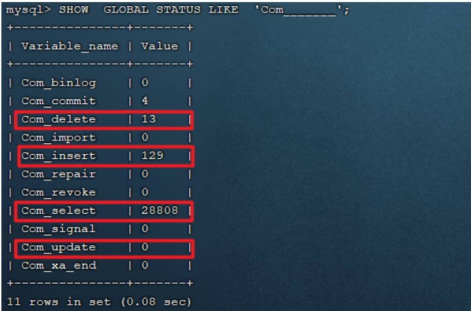Click the Com_binlog variable name
Screen dimensions: 471x311
point(58,83)
